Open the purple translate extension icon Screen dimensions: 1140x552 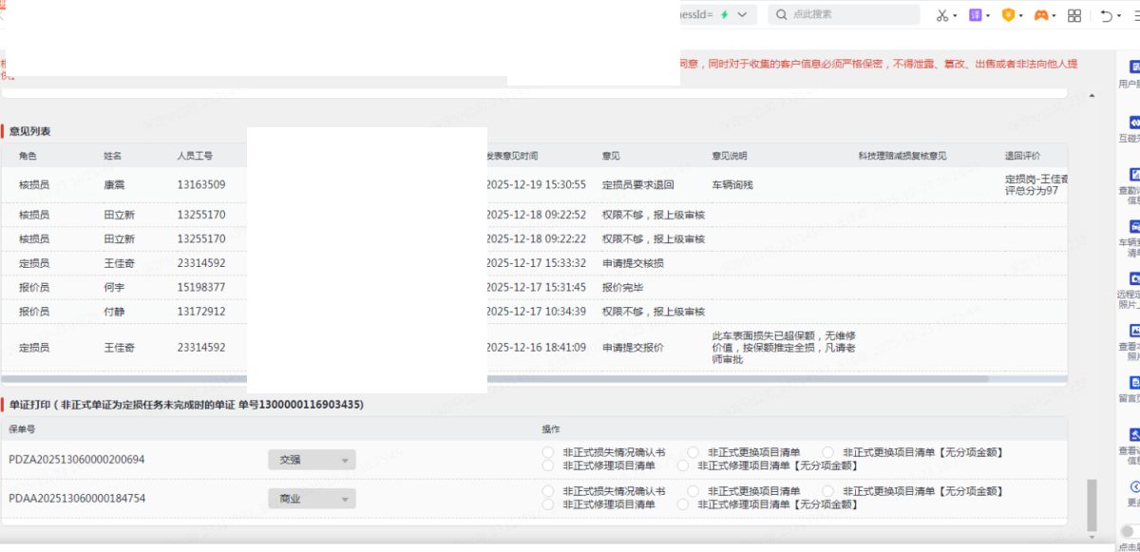point(975,15)
